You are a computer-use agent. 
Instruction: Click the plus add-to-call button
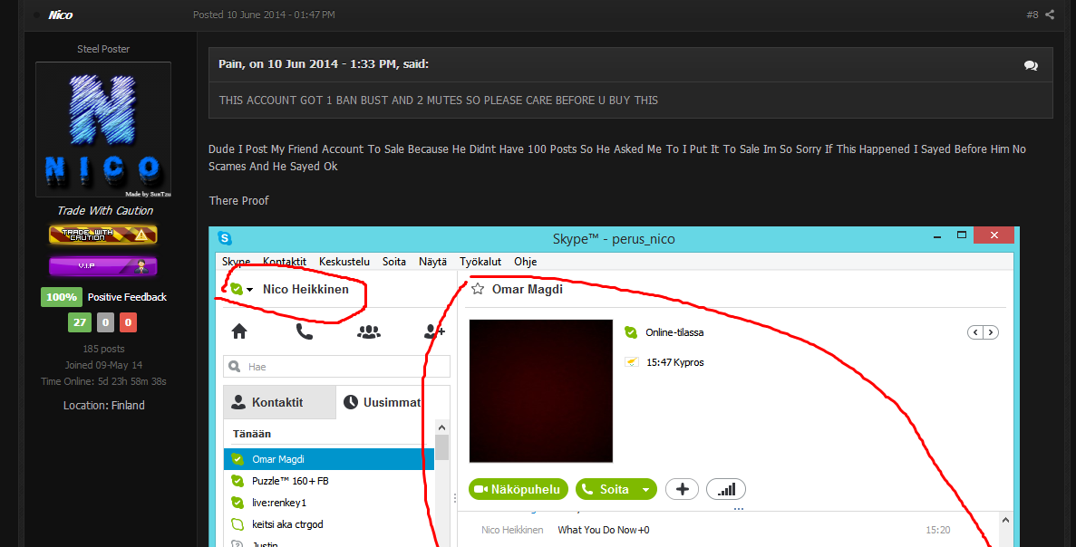click(x=682, y=489)
